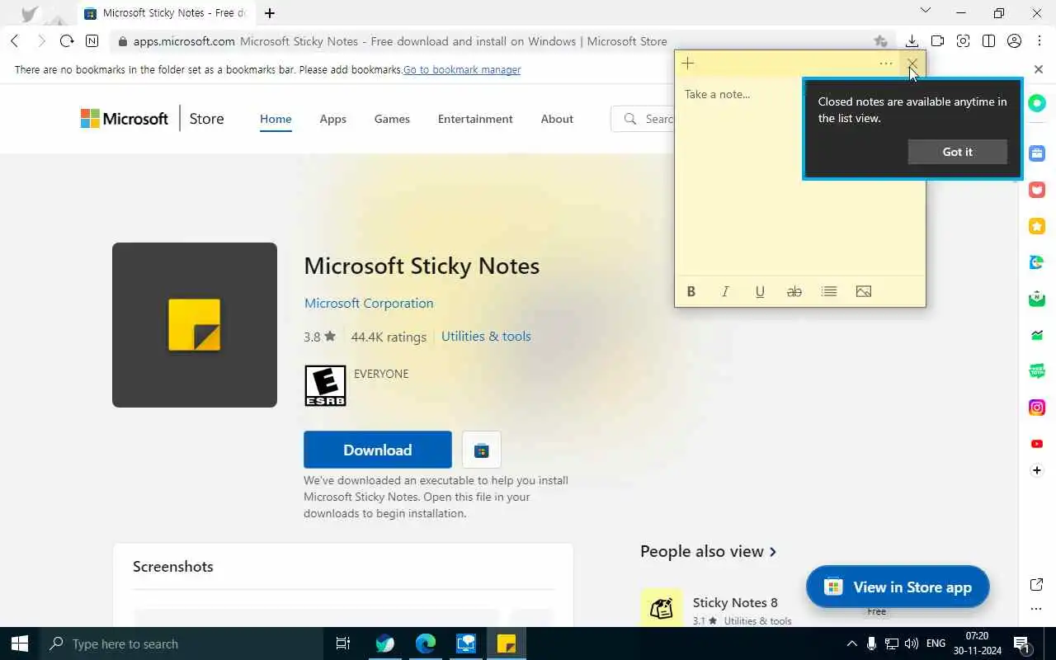1056x660 pixels.
Task: Open the Instagram sidebar icon
Action: (1037, 408)
